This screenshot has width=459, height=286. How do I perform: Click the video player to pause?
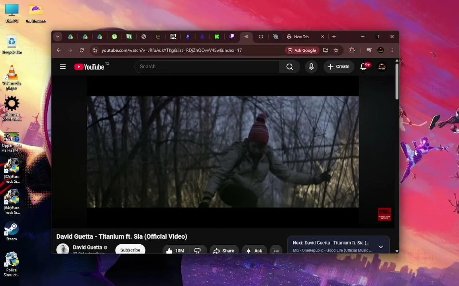pyautogui.click(x=223, y=152)
